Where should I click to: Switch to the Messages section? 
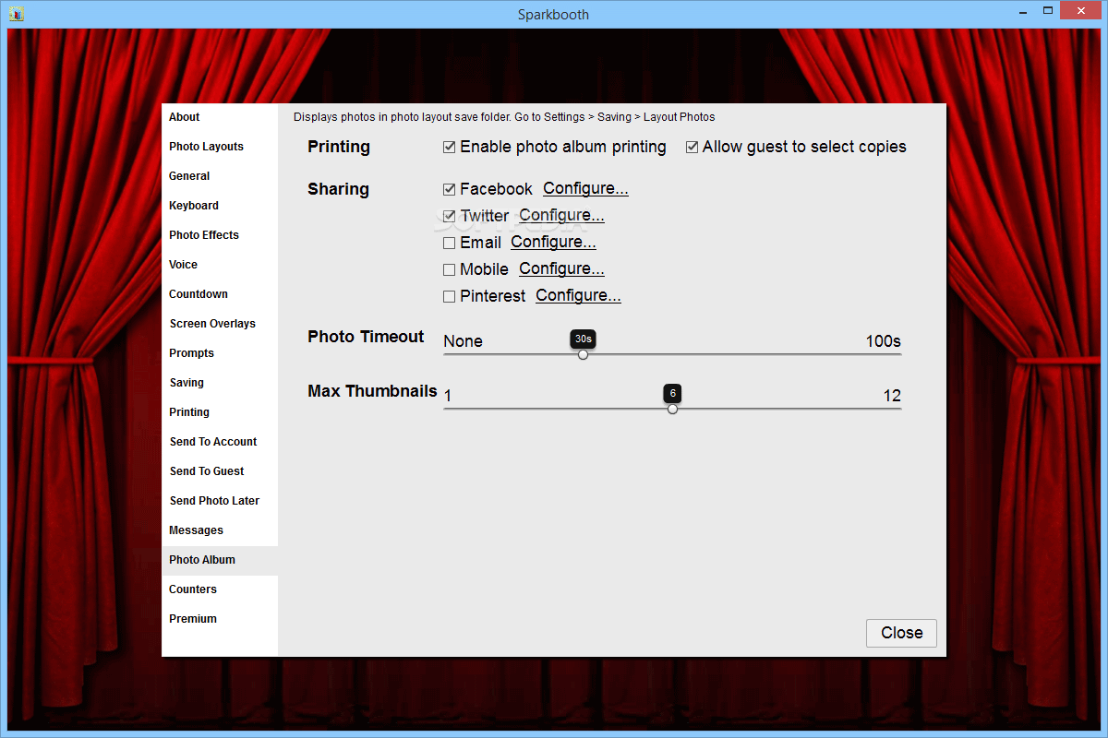[x=220, y=530]
